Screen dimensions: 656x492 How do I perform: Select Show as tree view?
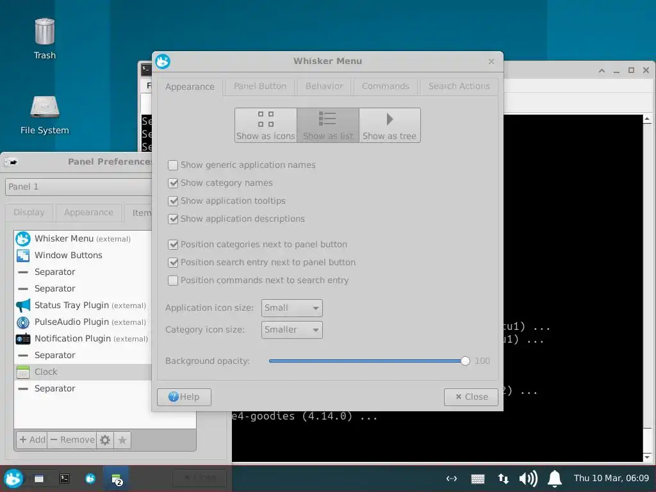[x=389, y=125]
